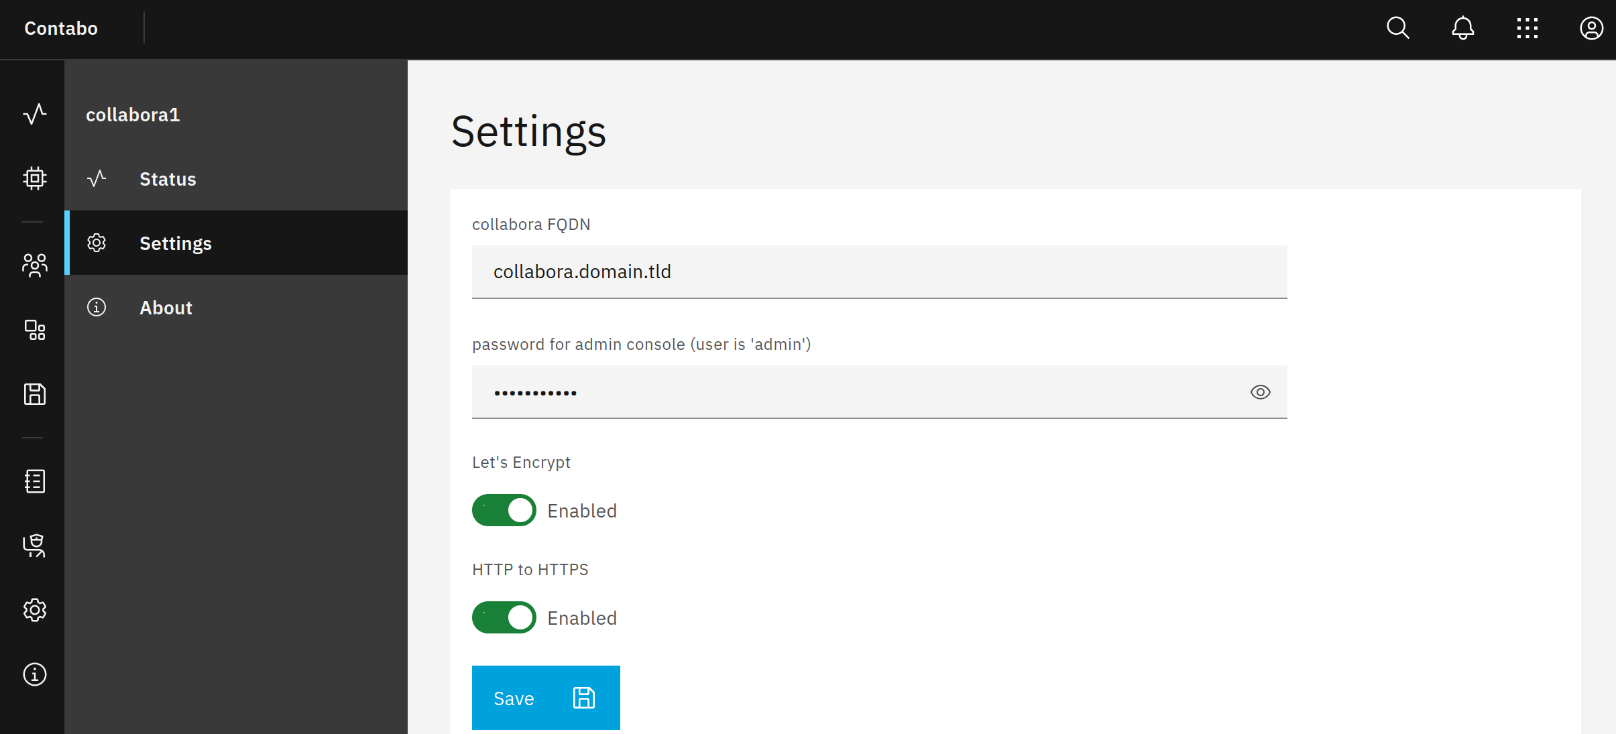This screenshot has width=1616, height=734.
Task: Click the 'HTTP to HTTPS' label
Action: click(x=530, y=569)
